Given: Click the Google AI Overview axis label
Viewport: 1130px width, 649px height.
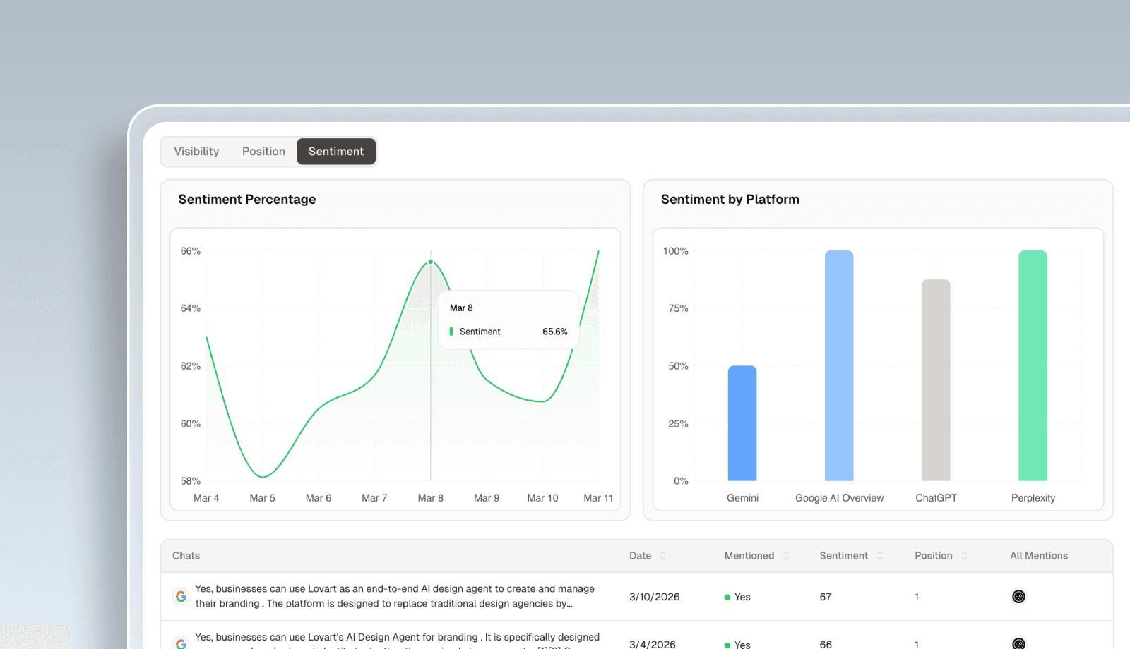Looking at the screenshot, I should click(839, 498).
